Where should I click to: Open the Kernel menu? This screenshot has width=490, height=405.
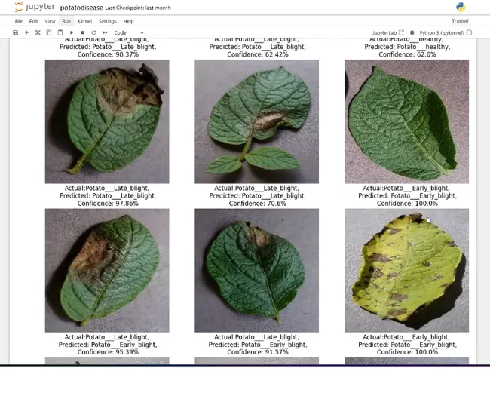pos(84,21)
